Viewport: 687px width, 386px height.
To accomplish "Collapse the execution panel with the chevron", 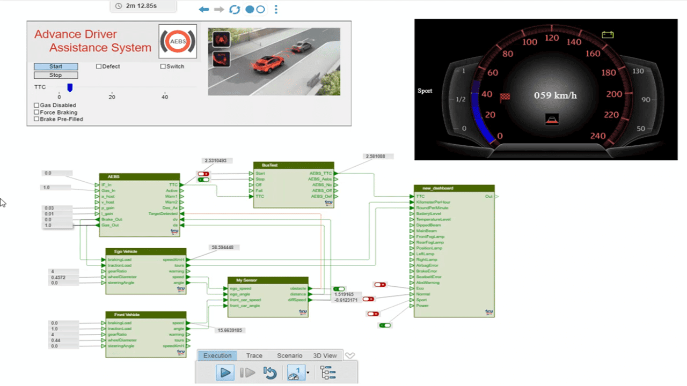I will click(x=350, y=355).
